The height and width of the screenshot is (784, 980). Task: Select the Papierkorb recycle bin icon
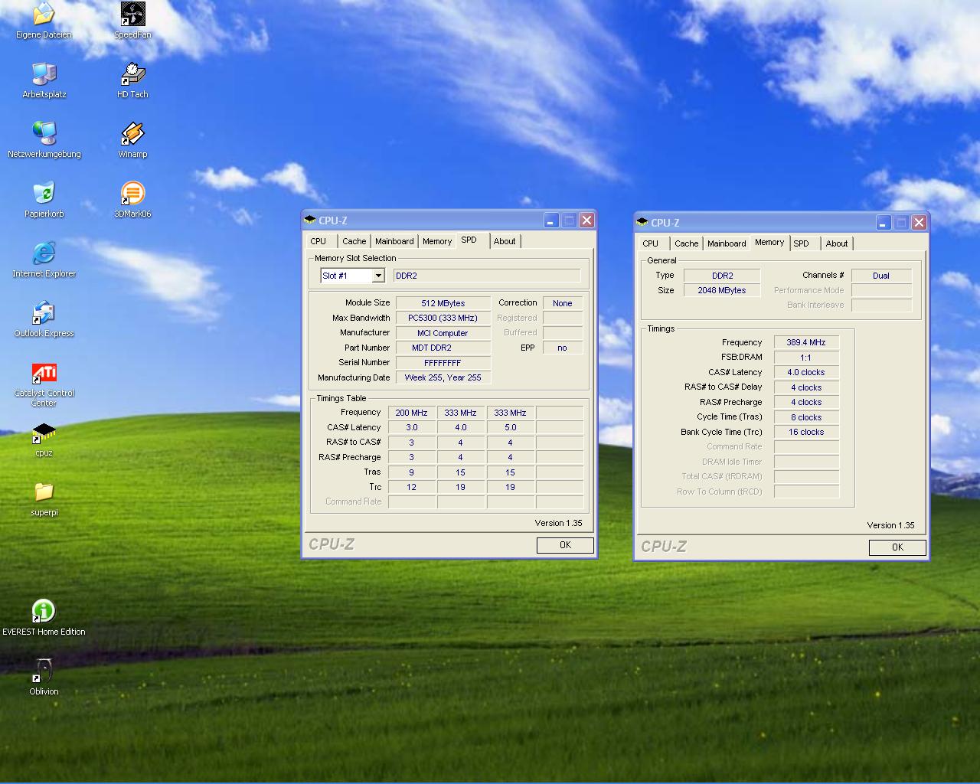44,200
